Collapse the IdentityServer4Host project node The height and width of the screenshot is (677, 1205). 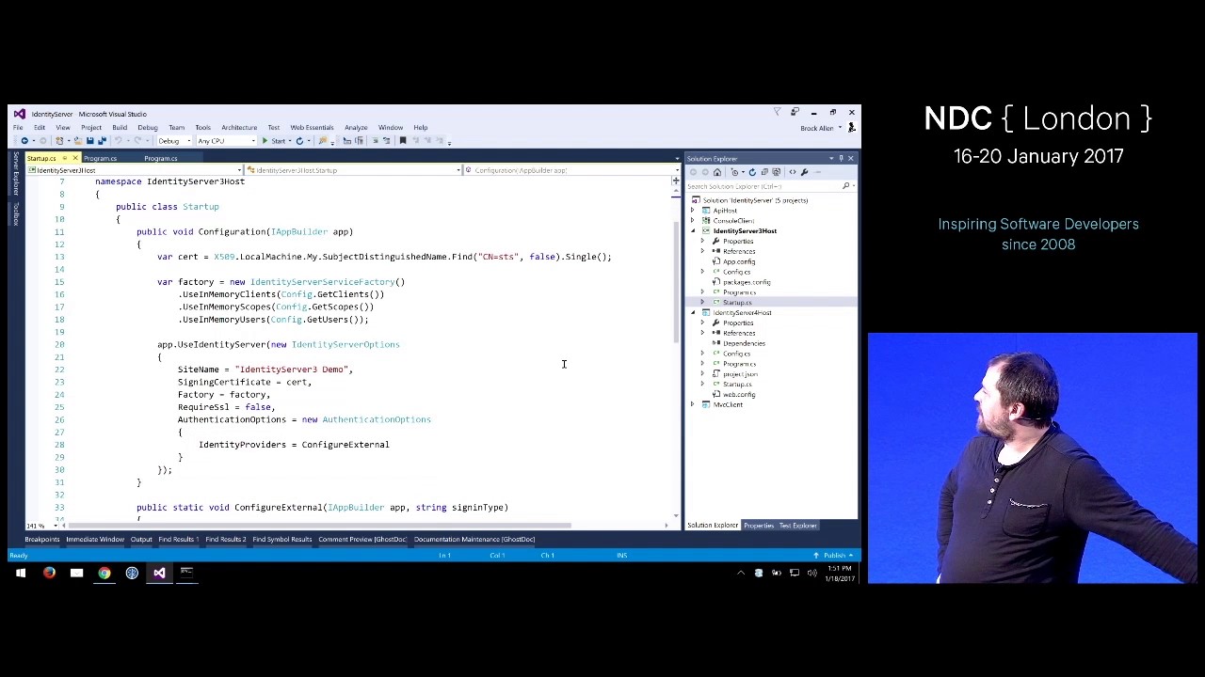pos(694,312)
